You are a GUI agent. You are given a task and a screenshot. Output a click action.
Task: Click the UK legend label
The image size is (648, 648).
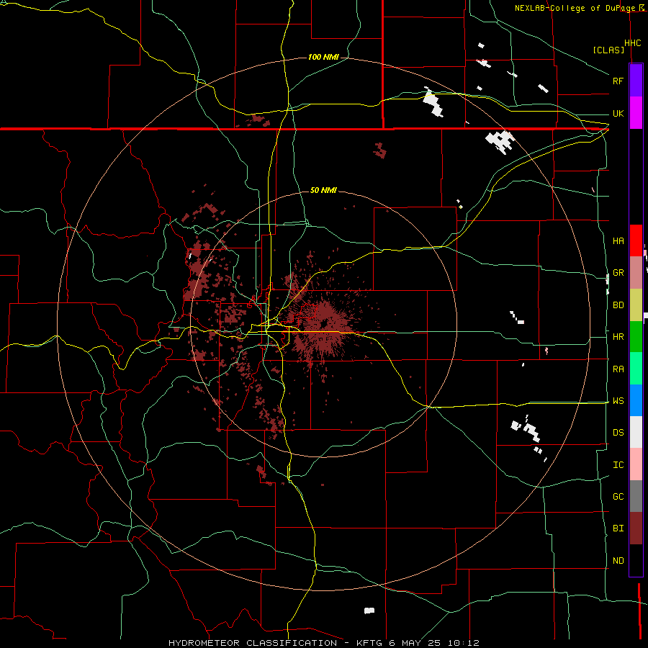618,113
